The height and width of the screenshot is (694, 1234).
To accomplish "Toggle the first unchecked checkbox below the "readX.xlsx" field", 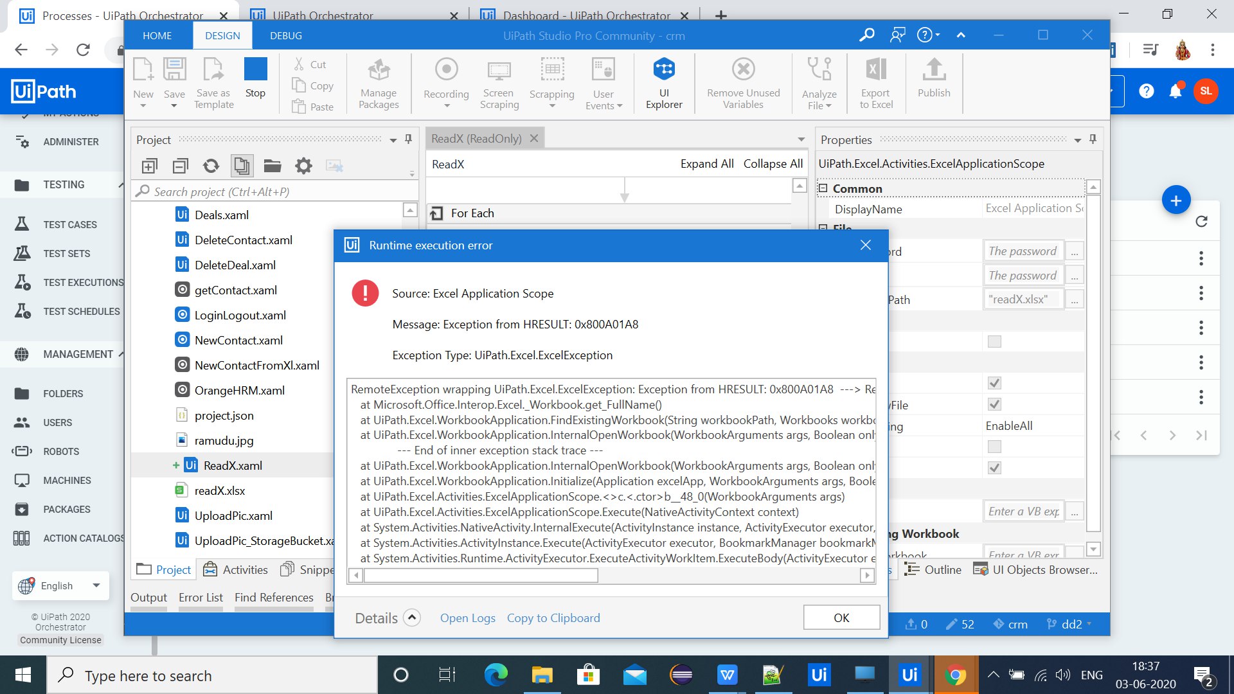I will (994, 341).
